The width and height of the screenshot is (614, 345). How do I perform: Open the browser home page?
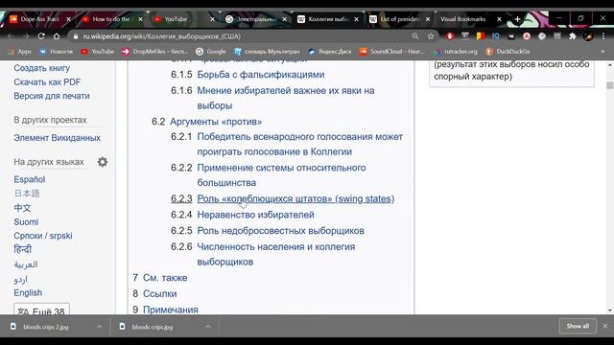click(57, 36)
